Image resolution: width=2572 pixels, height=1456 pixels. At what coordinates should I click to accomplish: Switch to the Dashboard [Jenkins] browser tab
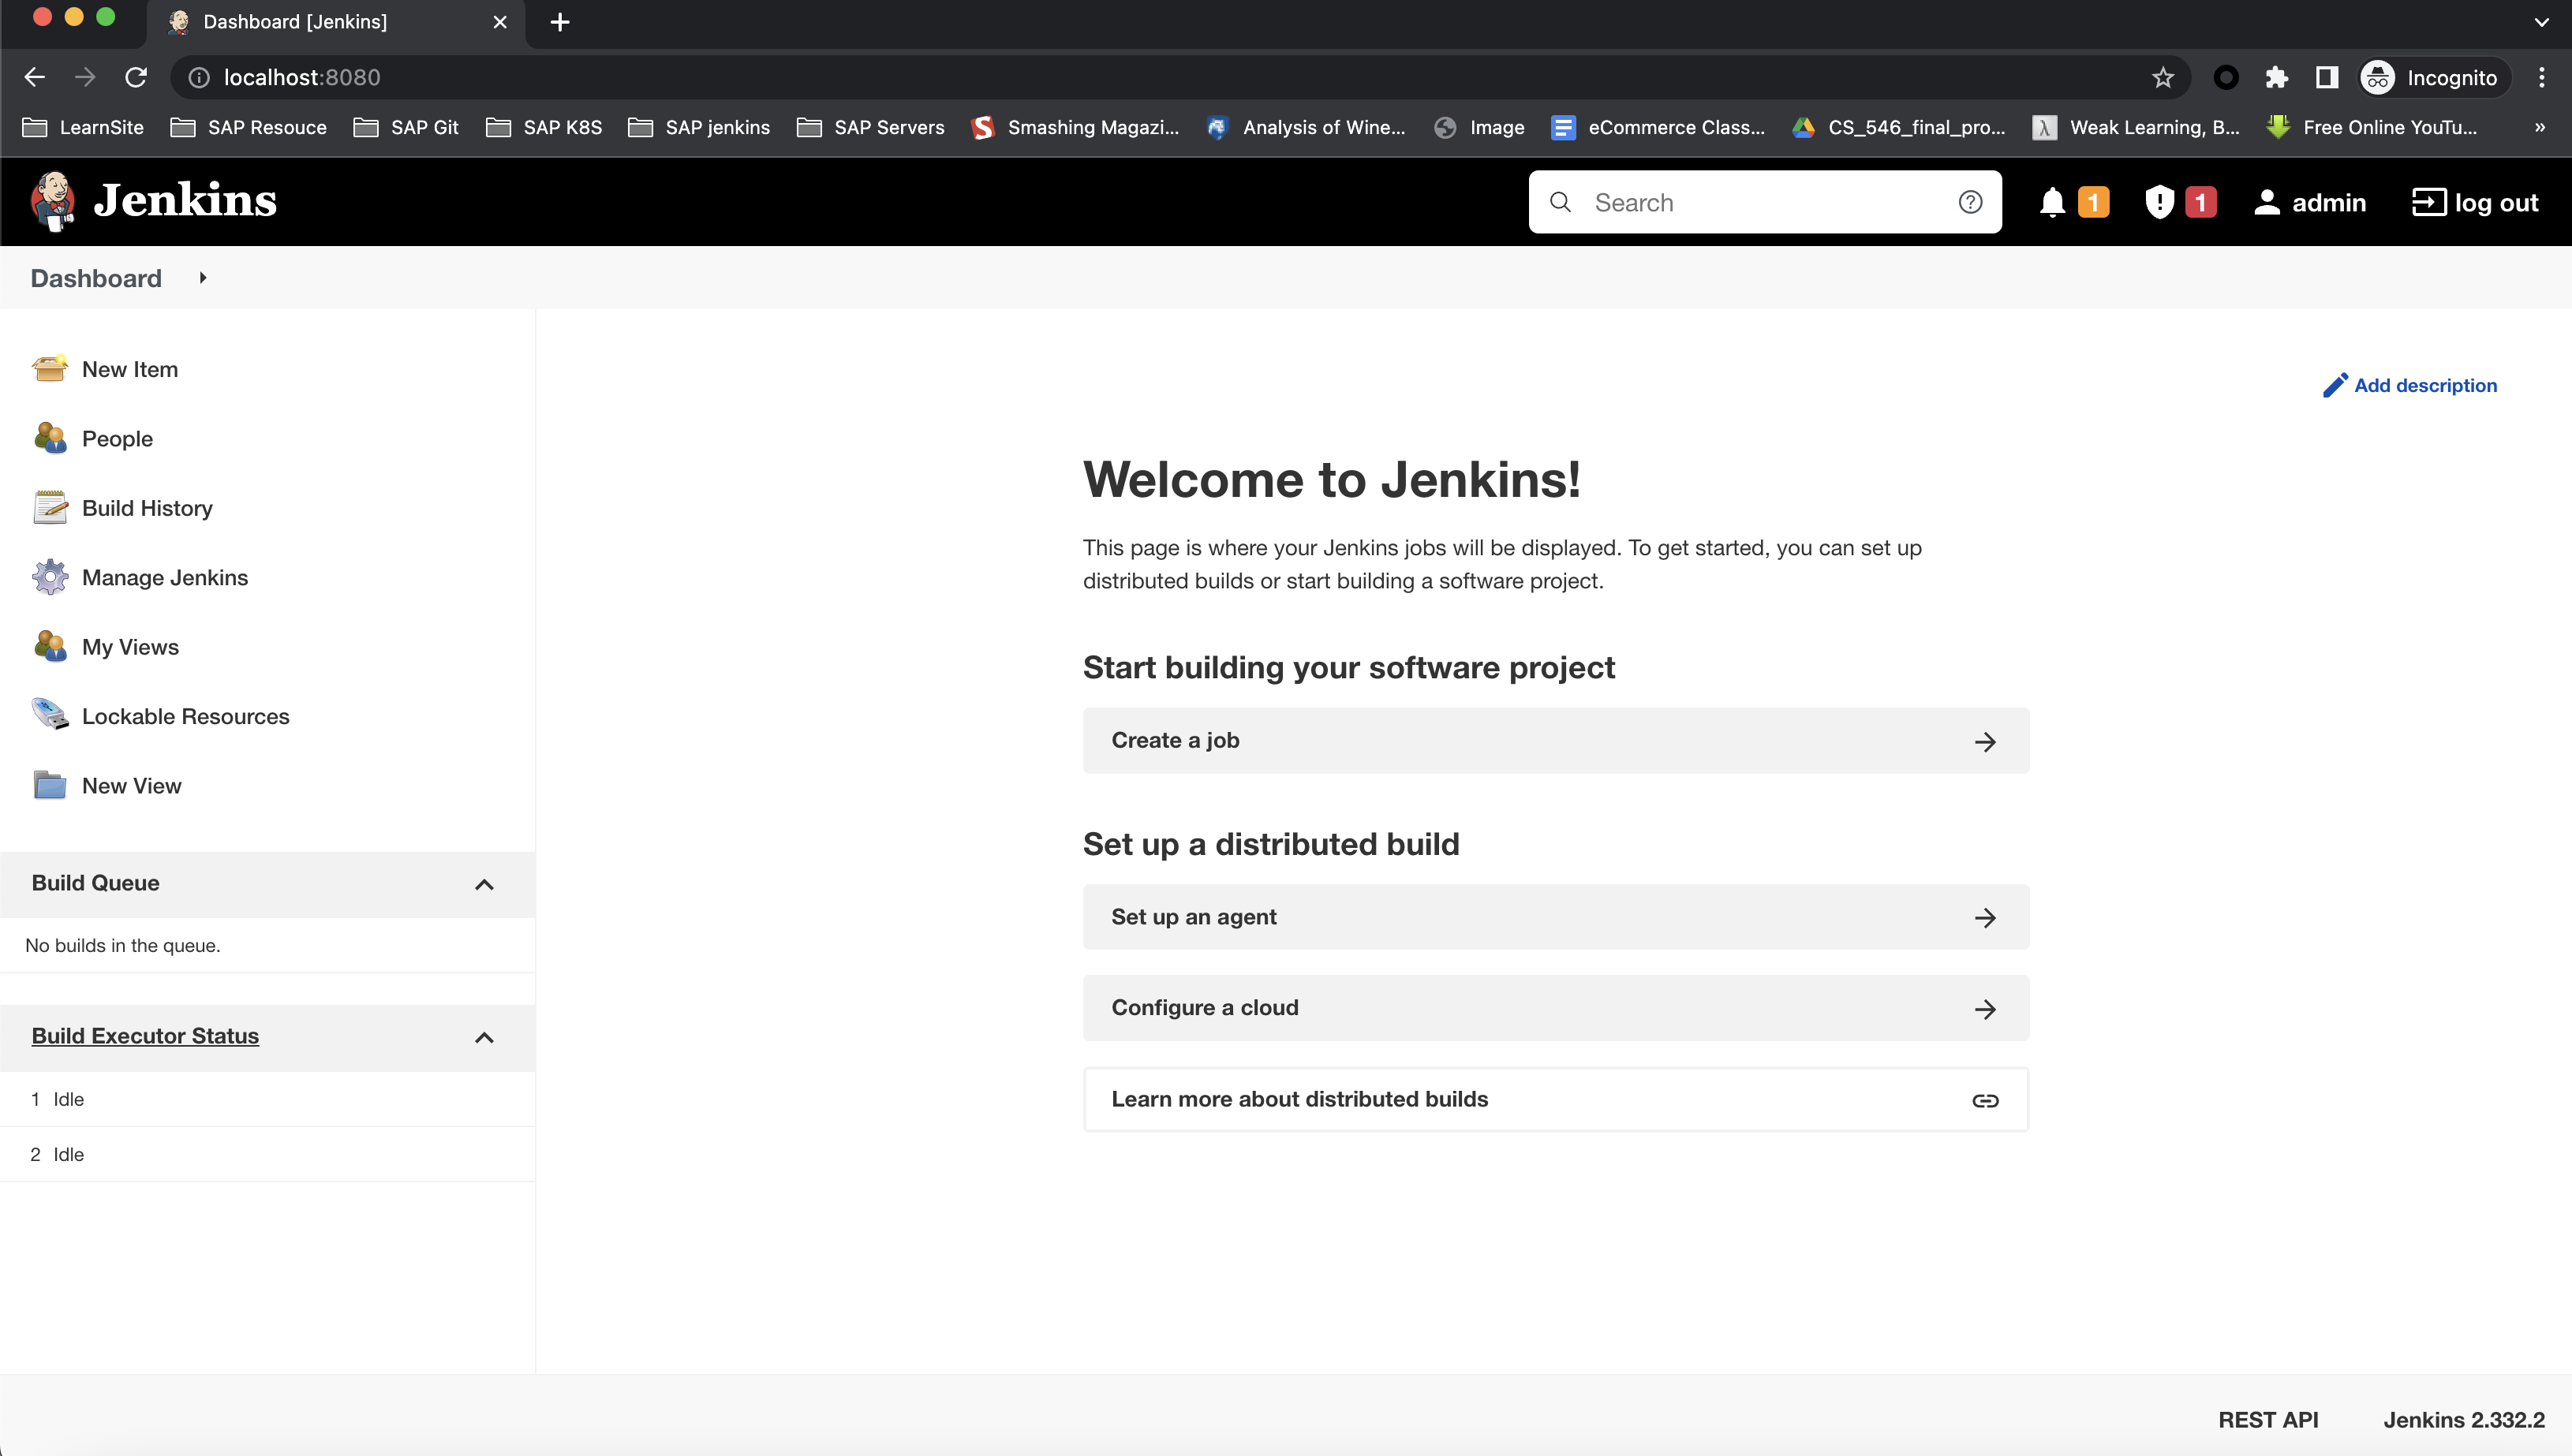(x=337, y=22)
